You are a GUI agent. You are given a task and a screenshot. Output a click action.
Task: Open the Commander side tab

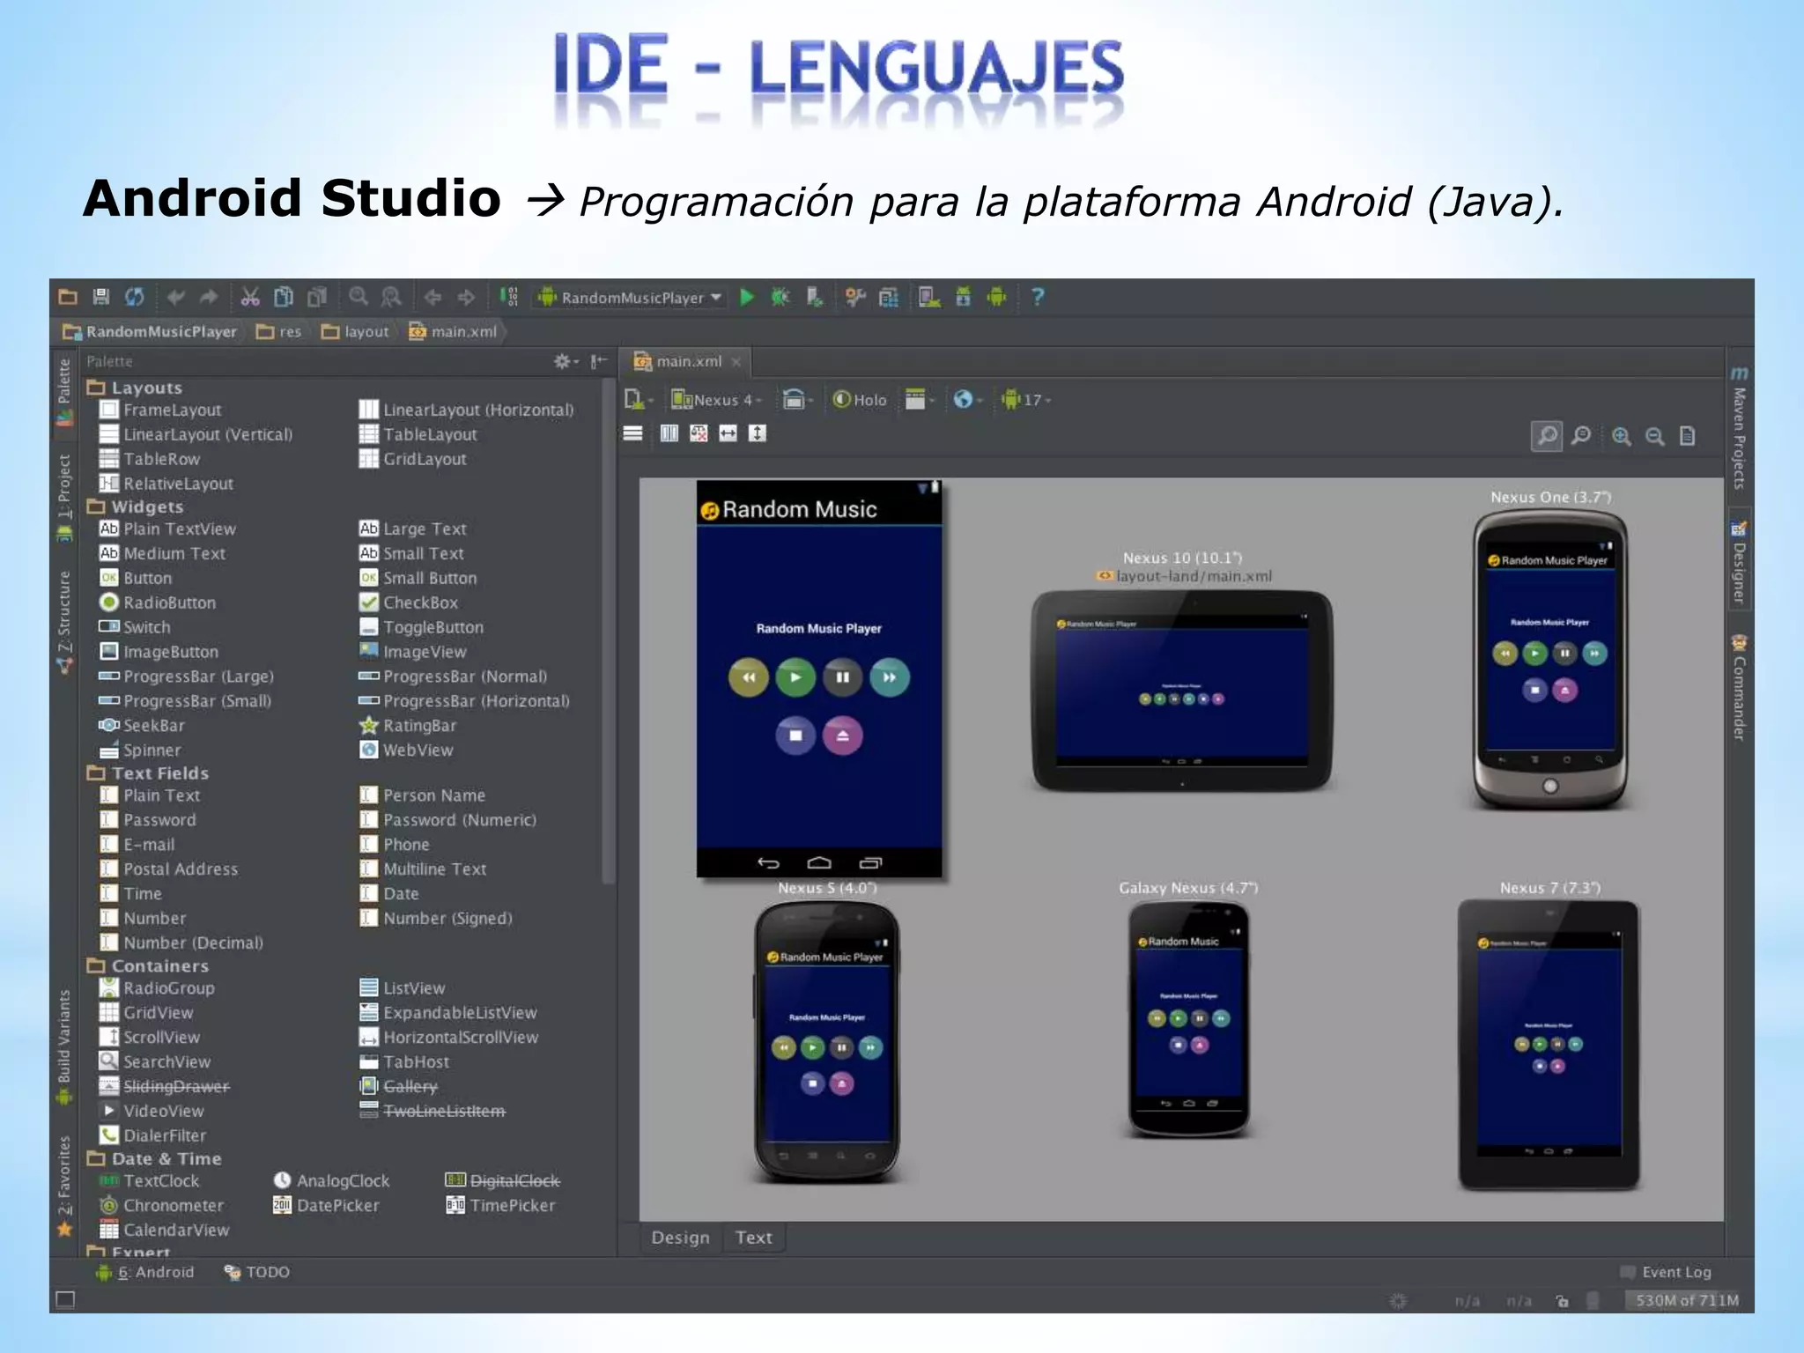(x=1738, y=688)
